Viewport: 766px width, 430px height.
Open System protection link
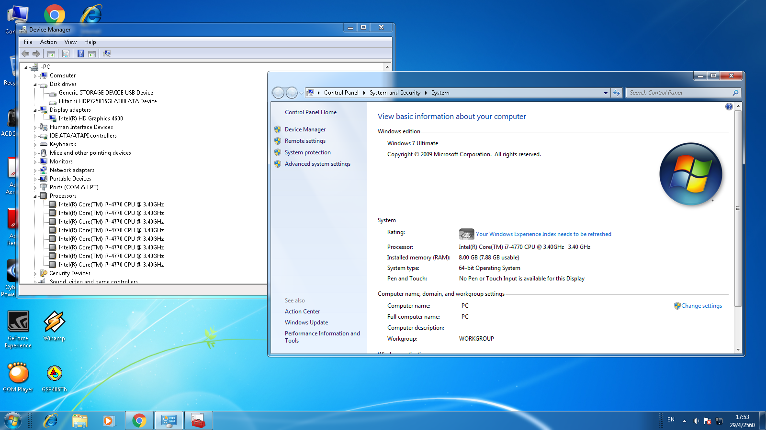click(307, 152)
